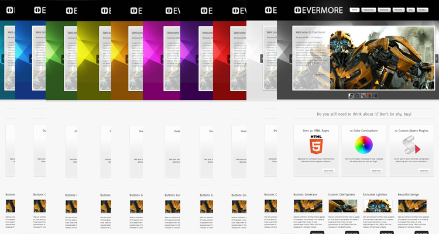Screen dimensions: 439x234
Task: Open the Exclusive Lightbox thumbnail image
Action: point(378,206)
